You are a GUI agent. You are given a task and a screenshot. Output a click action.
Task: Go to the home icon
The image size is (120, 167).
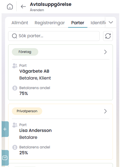coord(10,6)
